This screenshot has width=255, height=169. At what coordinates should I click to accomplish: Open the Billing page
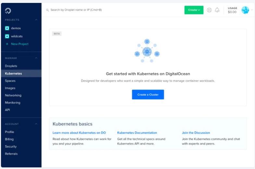(9, 139)
